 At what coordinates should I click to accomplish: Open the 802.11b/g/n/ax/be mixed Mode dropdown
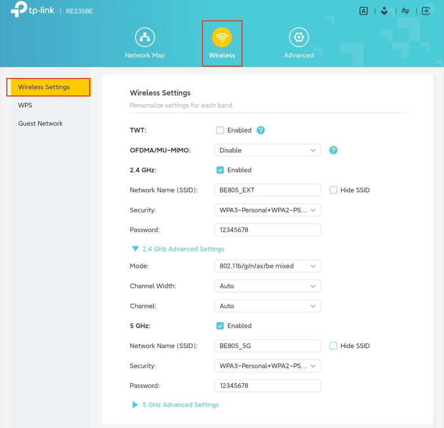pyautogui.click(x=267, y=266)
